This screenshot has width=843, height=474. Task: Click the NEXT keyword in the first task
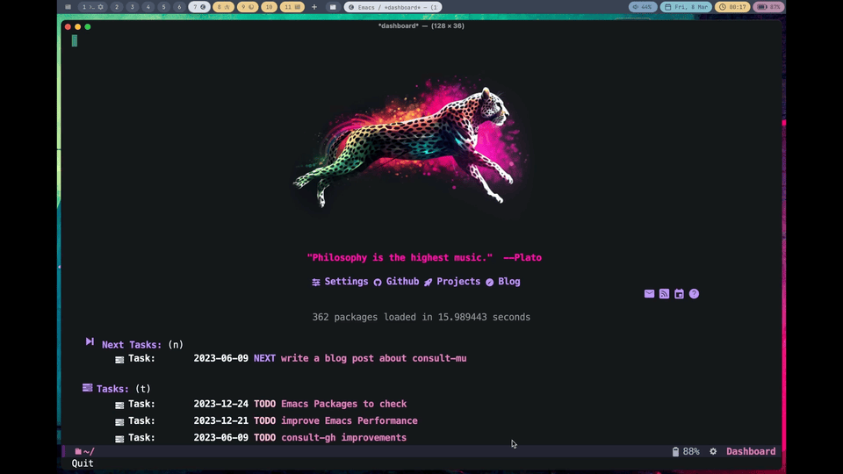pyautogui.click(x=264, y=358)
